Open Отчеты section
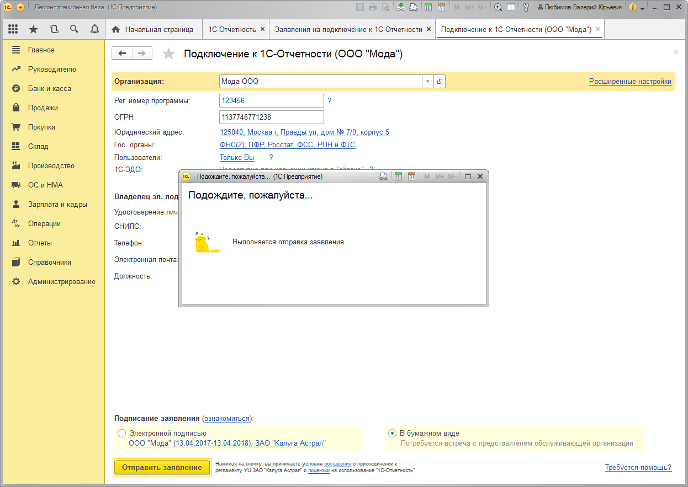 [x=52, y=243]
